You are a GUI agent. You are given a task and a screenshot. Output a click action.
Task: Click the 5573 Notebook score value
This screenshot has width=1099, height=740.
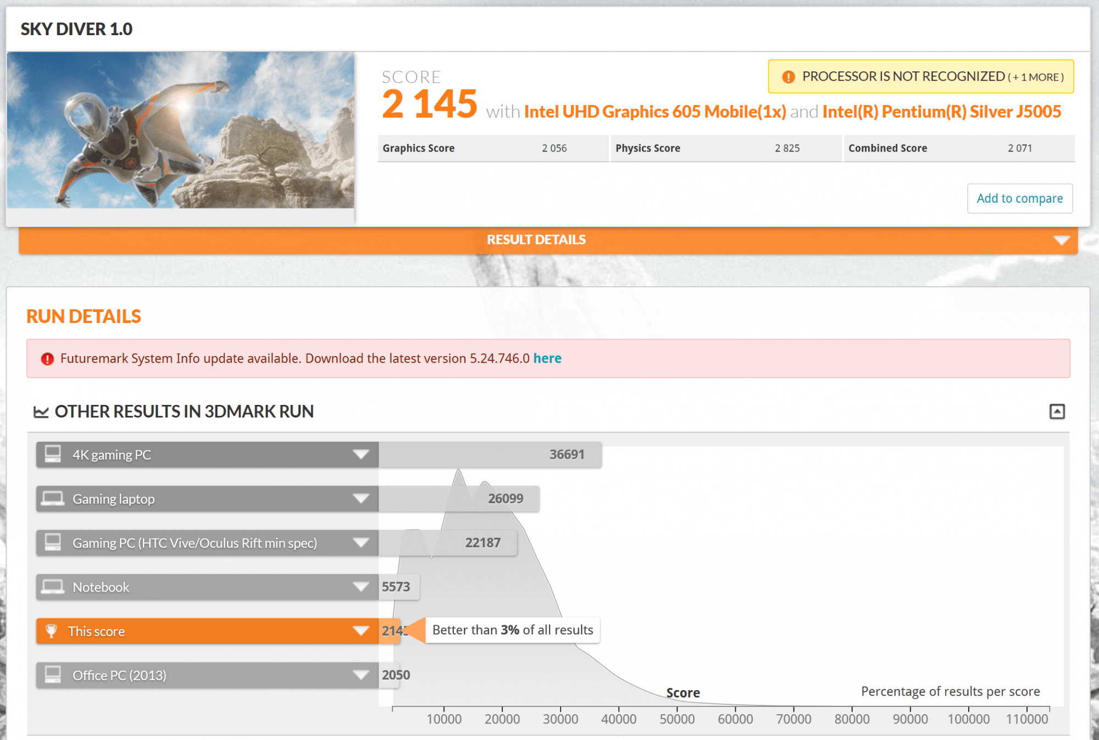pyautogui.click(x=396, y=587)
